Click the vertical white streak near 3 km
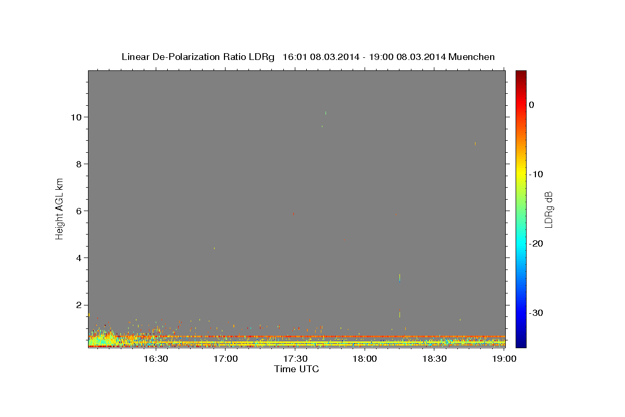Viewport: 625px width, 417px height. coord(399,277)
